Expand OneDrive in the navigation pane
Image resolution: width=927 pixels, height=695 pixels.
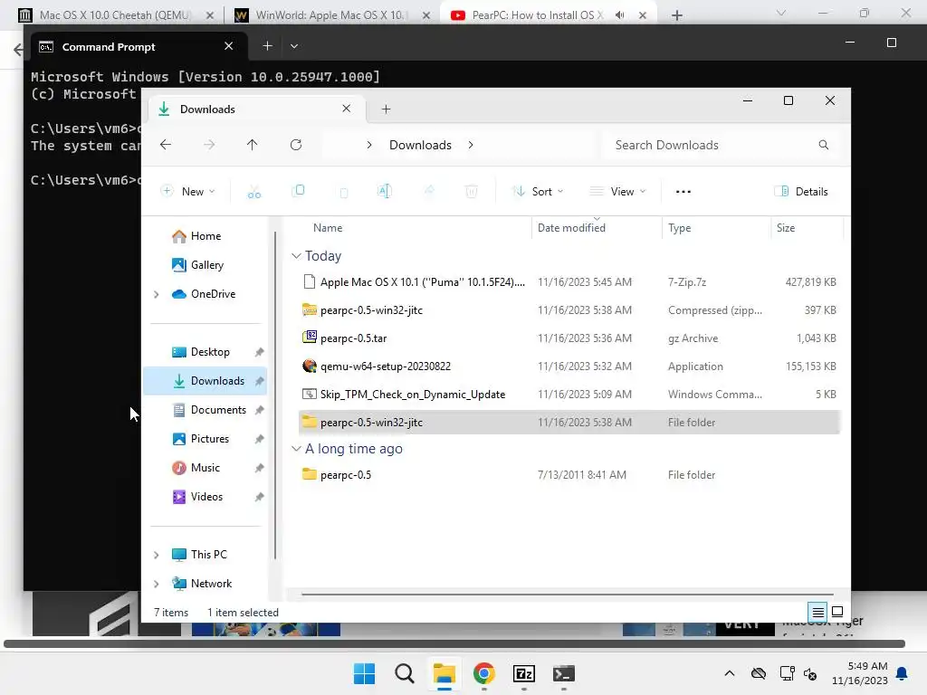coord(156,294)
